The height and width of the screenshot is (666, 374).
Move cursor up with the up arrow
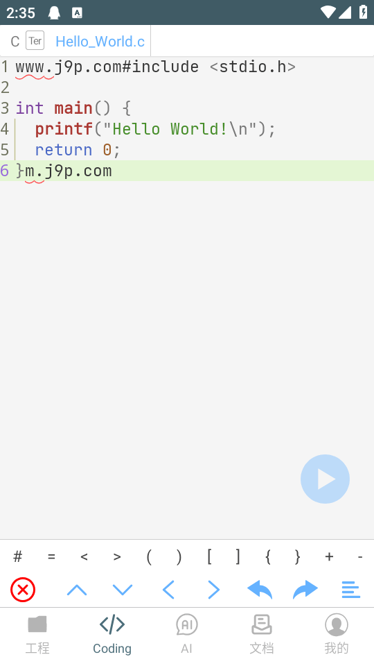pyautogui.click(x=77, y=590)
